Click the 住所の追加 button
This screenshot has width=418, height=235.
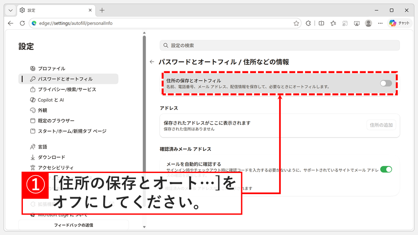click(x=381, y=125)
